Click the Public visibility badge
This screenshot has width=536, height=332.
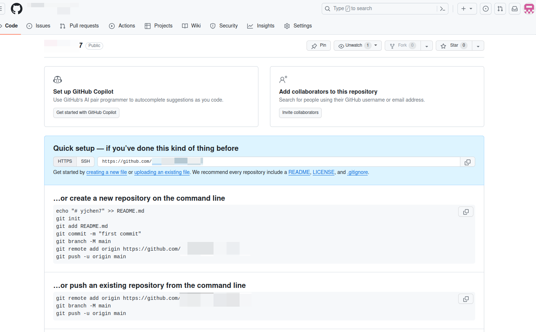pos(94,46)
